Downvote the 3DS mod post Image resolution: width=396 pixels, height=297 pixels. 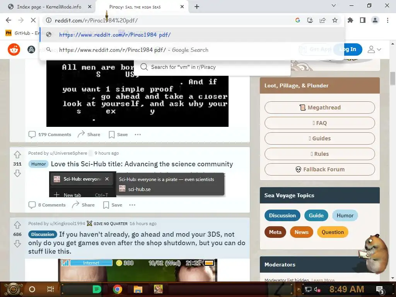(17, 244)
